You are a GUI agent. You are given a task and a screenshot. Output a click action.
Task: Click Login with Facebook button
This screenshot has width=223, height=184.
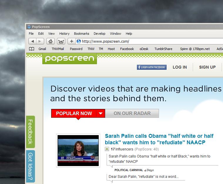(152, 67)
